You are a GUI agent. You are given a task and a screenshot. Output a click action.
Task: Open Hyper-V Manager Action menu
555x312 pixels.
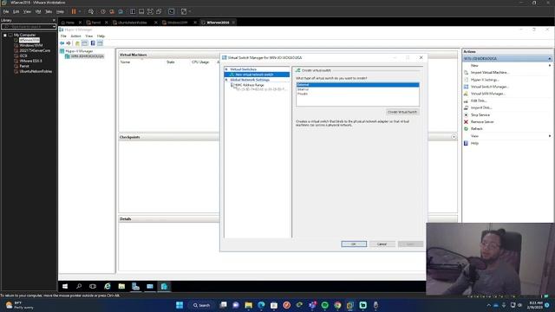click(x=75, y=36)
